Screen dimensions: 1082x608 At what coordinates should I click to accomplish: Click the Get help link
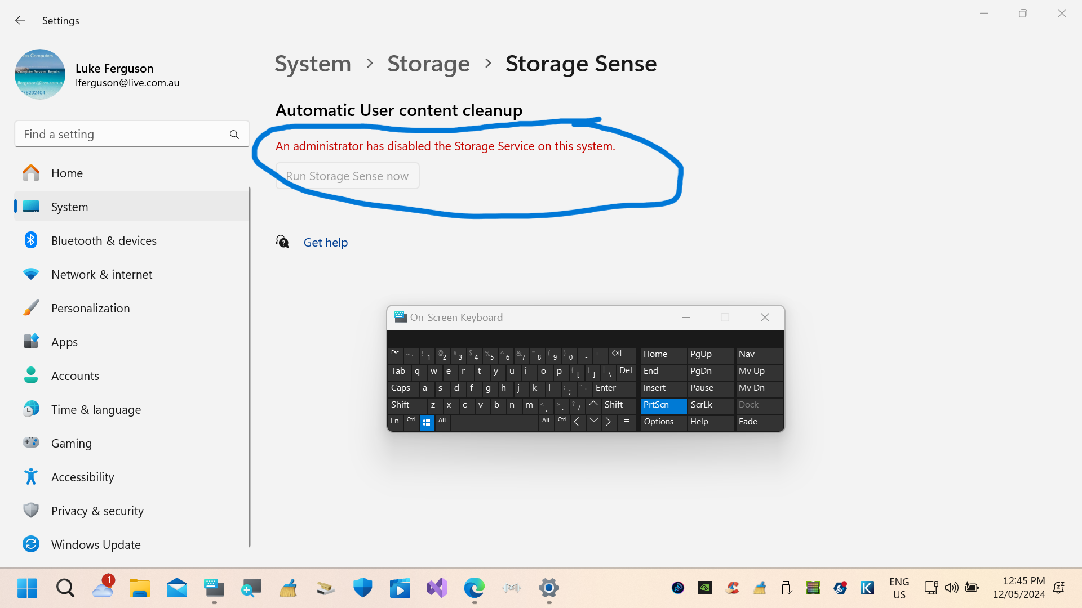click(326, 242)
